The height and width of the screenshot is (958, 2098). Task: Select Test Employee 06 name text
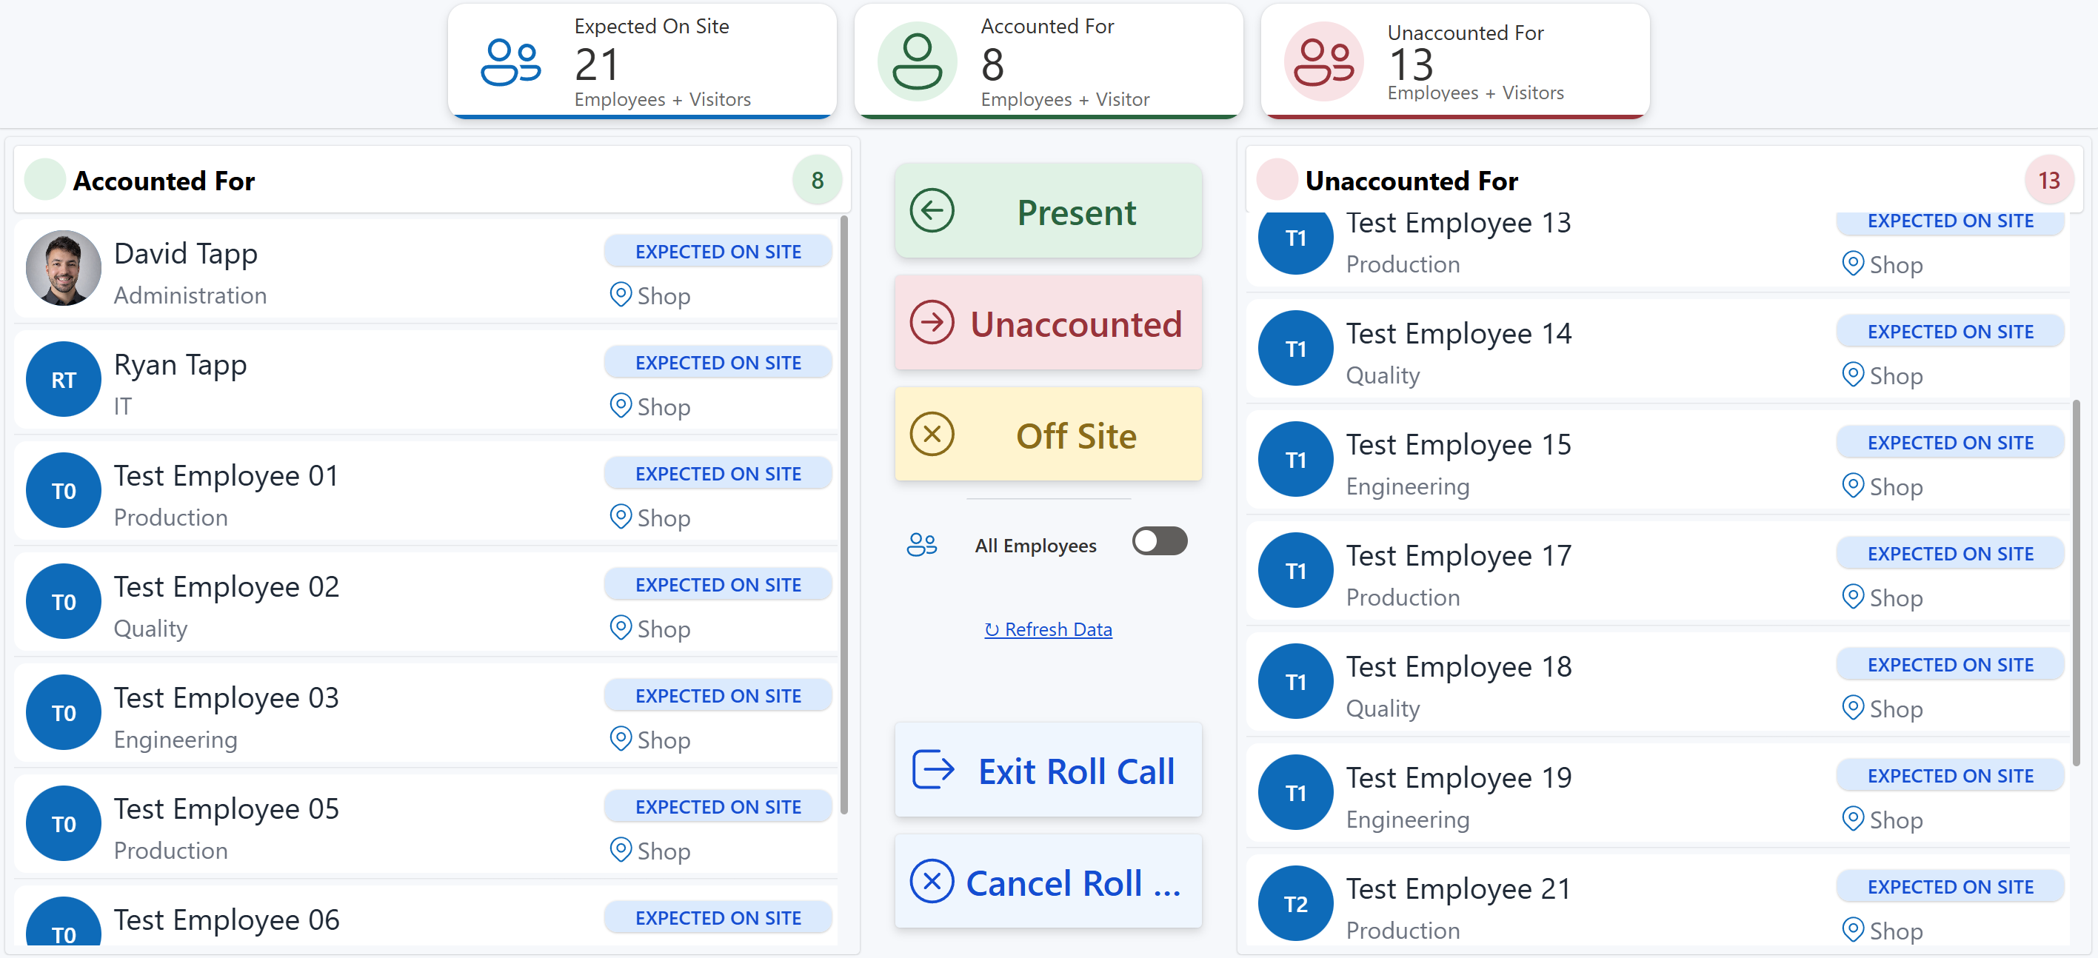click(x=226, y=920)
